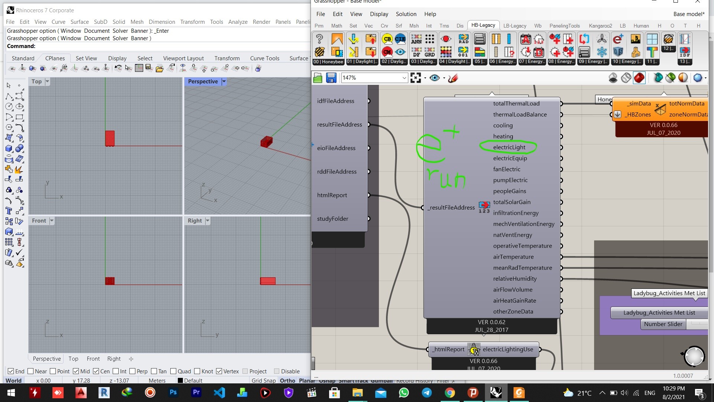
Task: Click the CPlane-to-object box icon in Rhino
Action: pyautogui.click(x=32, y=68)
